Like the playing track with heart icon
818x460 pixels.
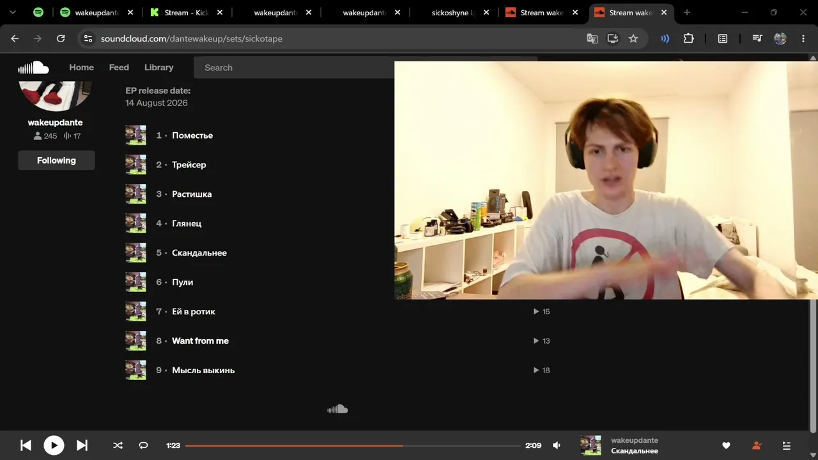726,445
